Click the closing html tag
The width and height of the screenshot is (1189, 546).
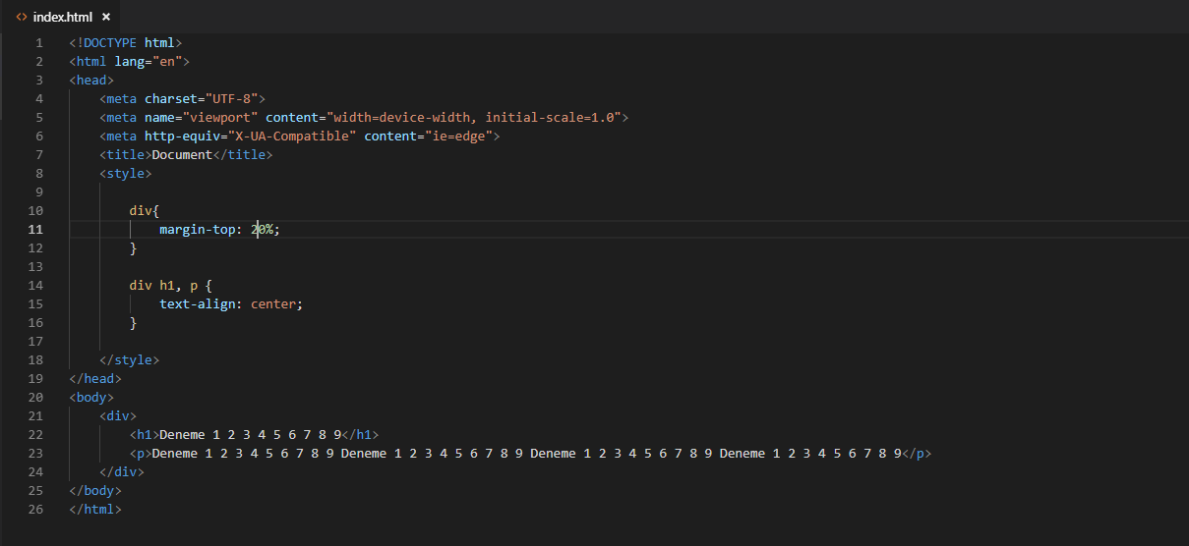(x=95, y=510)
